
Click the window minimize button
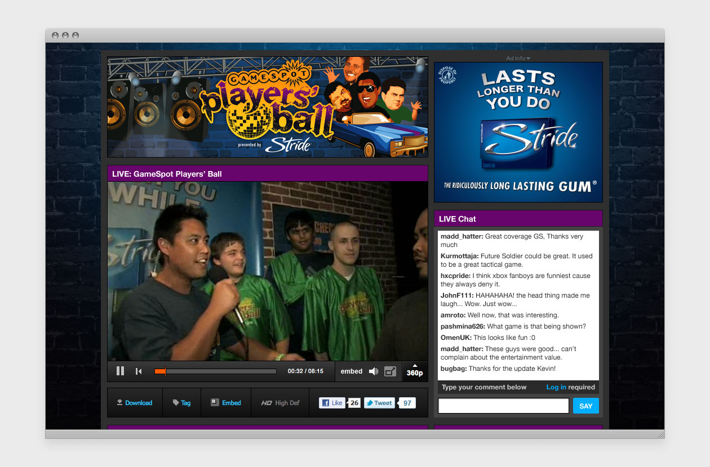click(65, 35)
